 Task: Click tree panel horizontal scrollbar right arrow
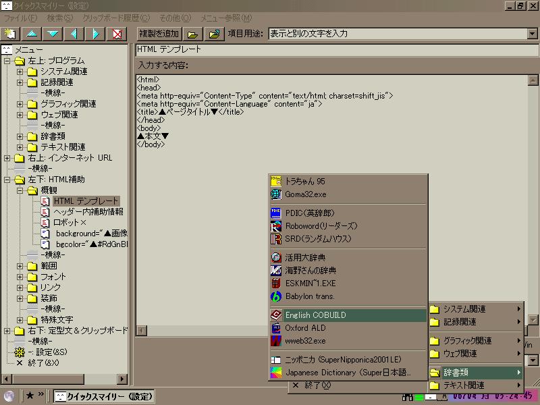(122, 379)
